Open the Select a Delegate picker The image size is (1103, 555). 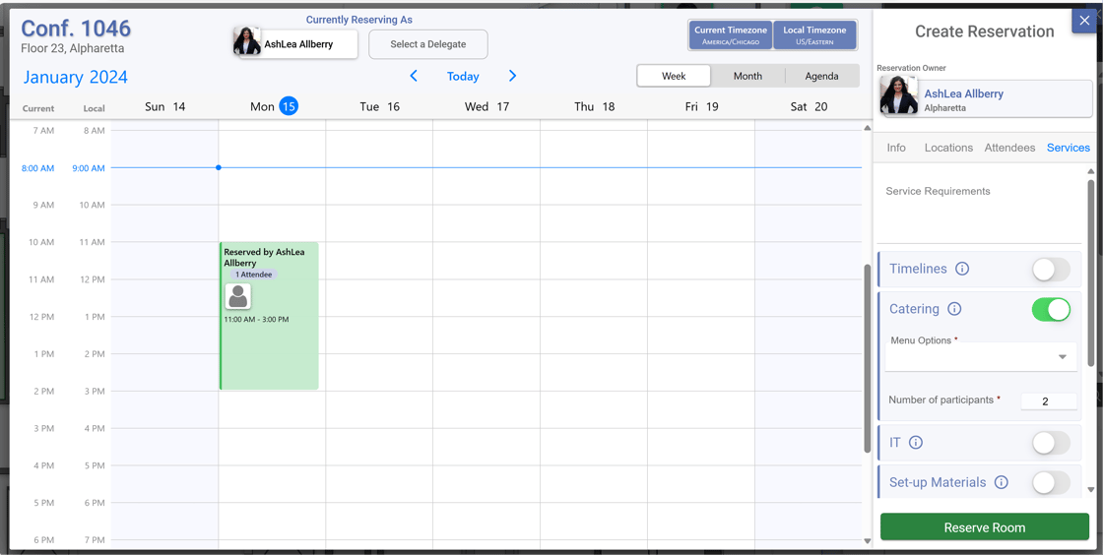[x=427, y=44]
